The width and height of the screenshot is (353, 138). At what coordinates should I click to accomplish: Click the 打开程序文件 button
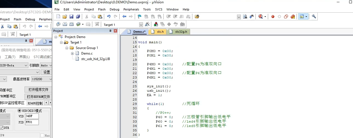(x=38, y=90)
